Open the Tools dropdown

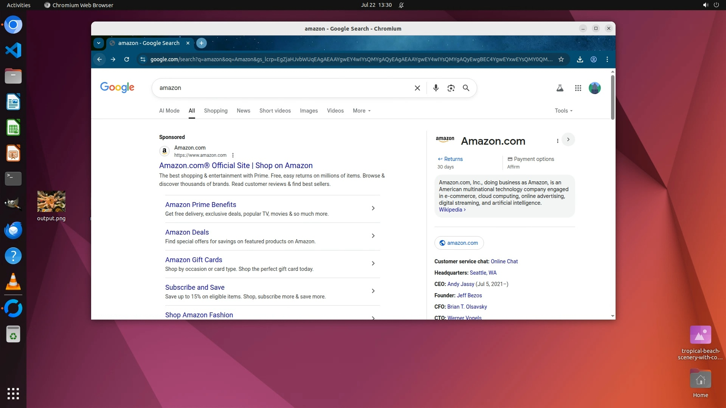pyautogui.click(x=563, y=111)
